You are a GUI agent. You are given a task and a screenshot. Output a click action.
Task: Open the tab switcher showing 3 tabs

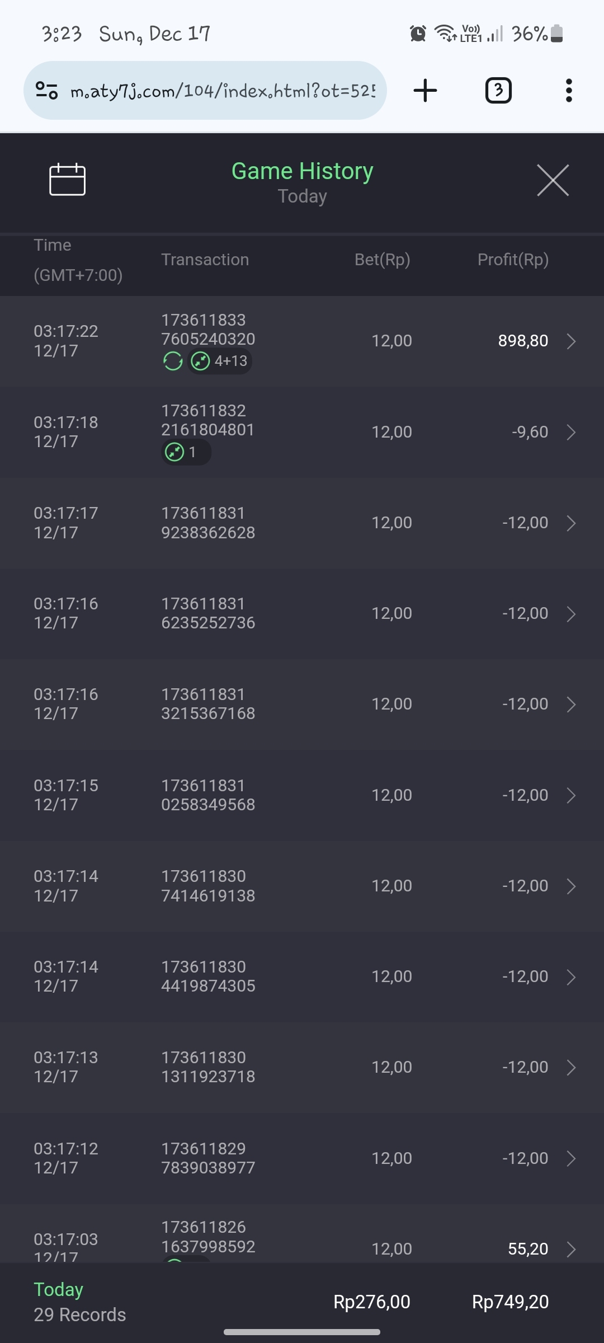pos(498,91)
